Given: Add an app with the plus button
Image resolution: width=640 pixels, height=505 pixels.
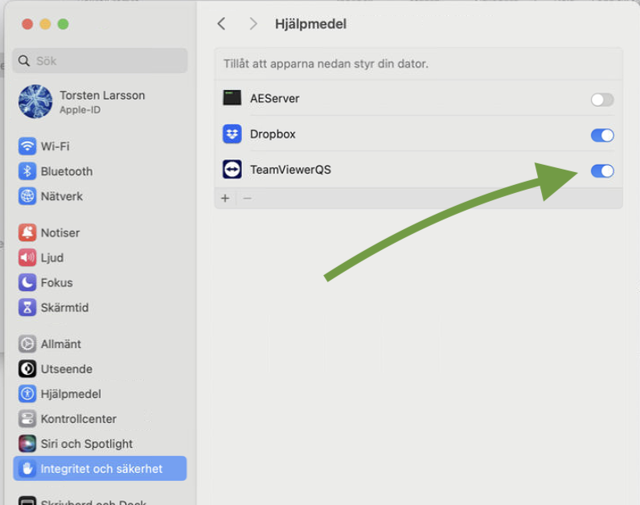Looking at the screenshot, I should (x=225, y=199).
